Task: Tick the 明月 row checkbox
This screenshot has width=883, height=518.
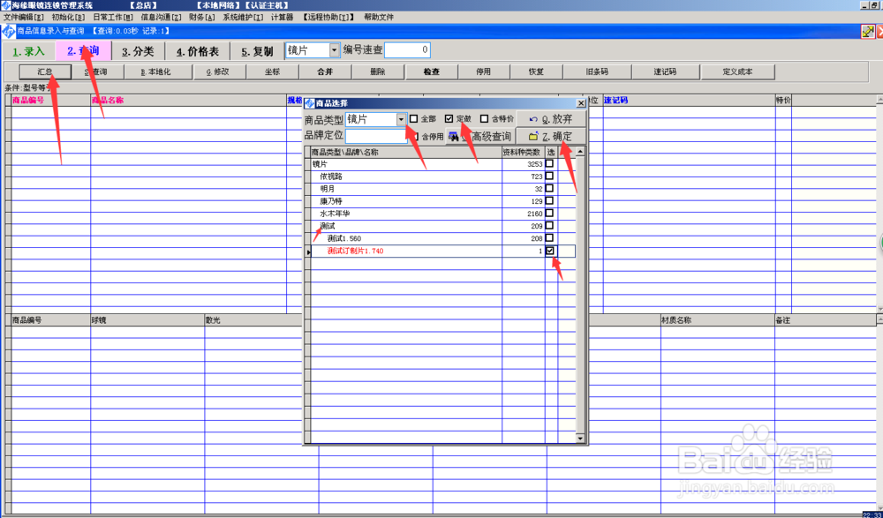Action: pyautogui.click(x=549, y=189)
